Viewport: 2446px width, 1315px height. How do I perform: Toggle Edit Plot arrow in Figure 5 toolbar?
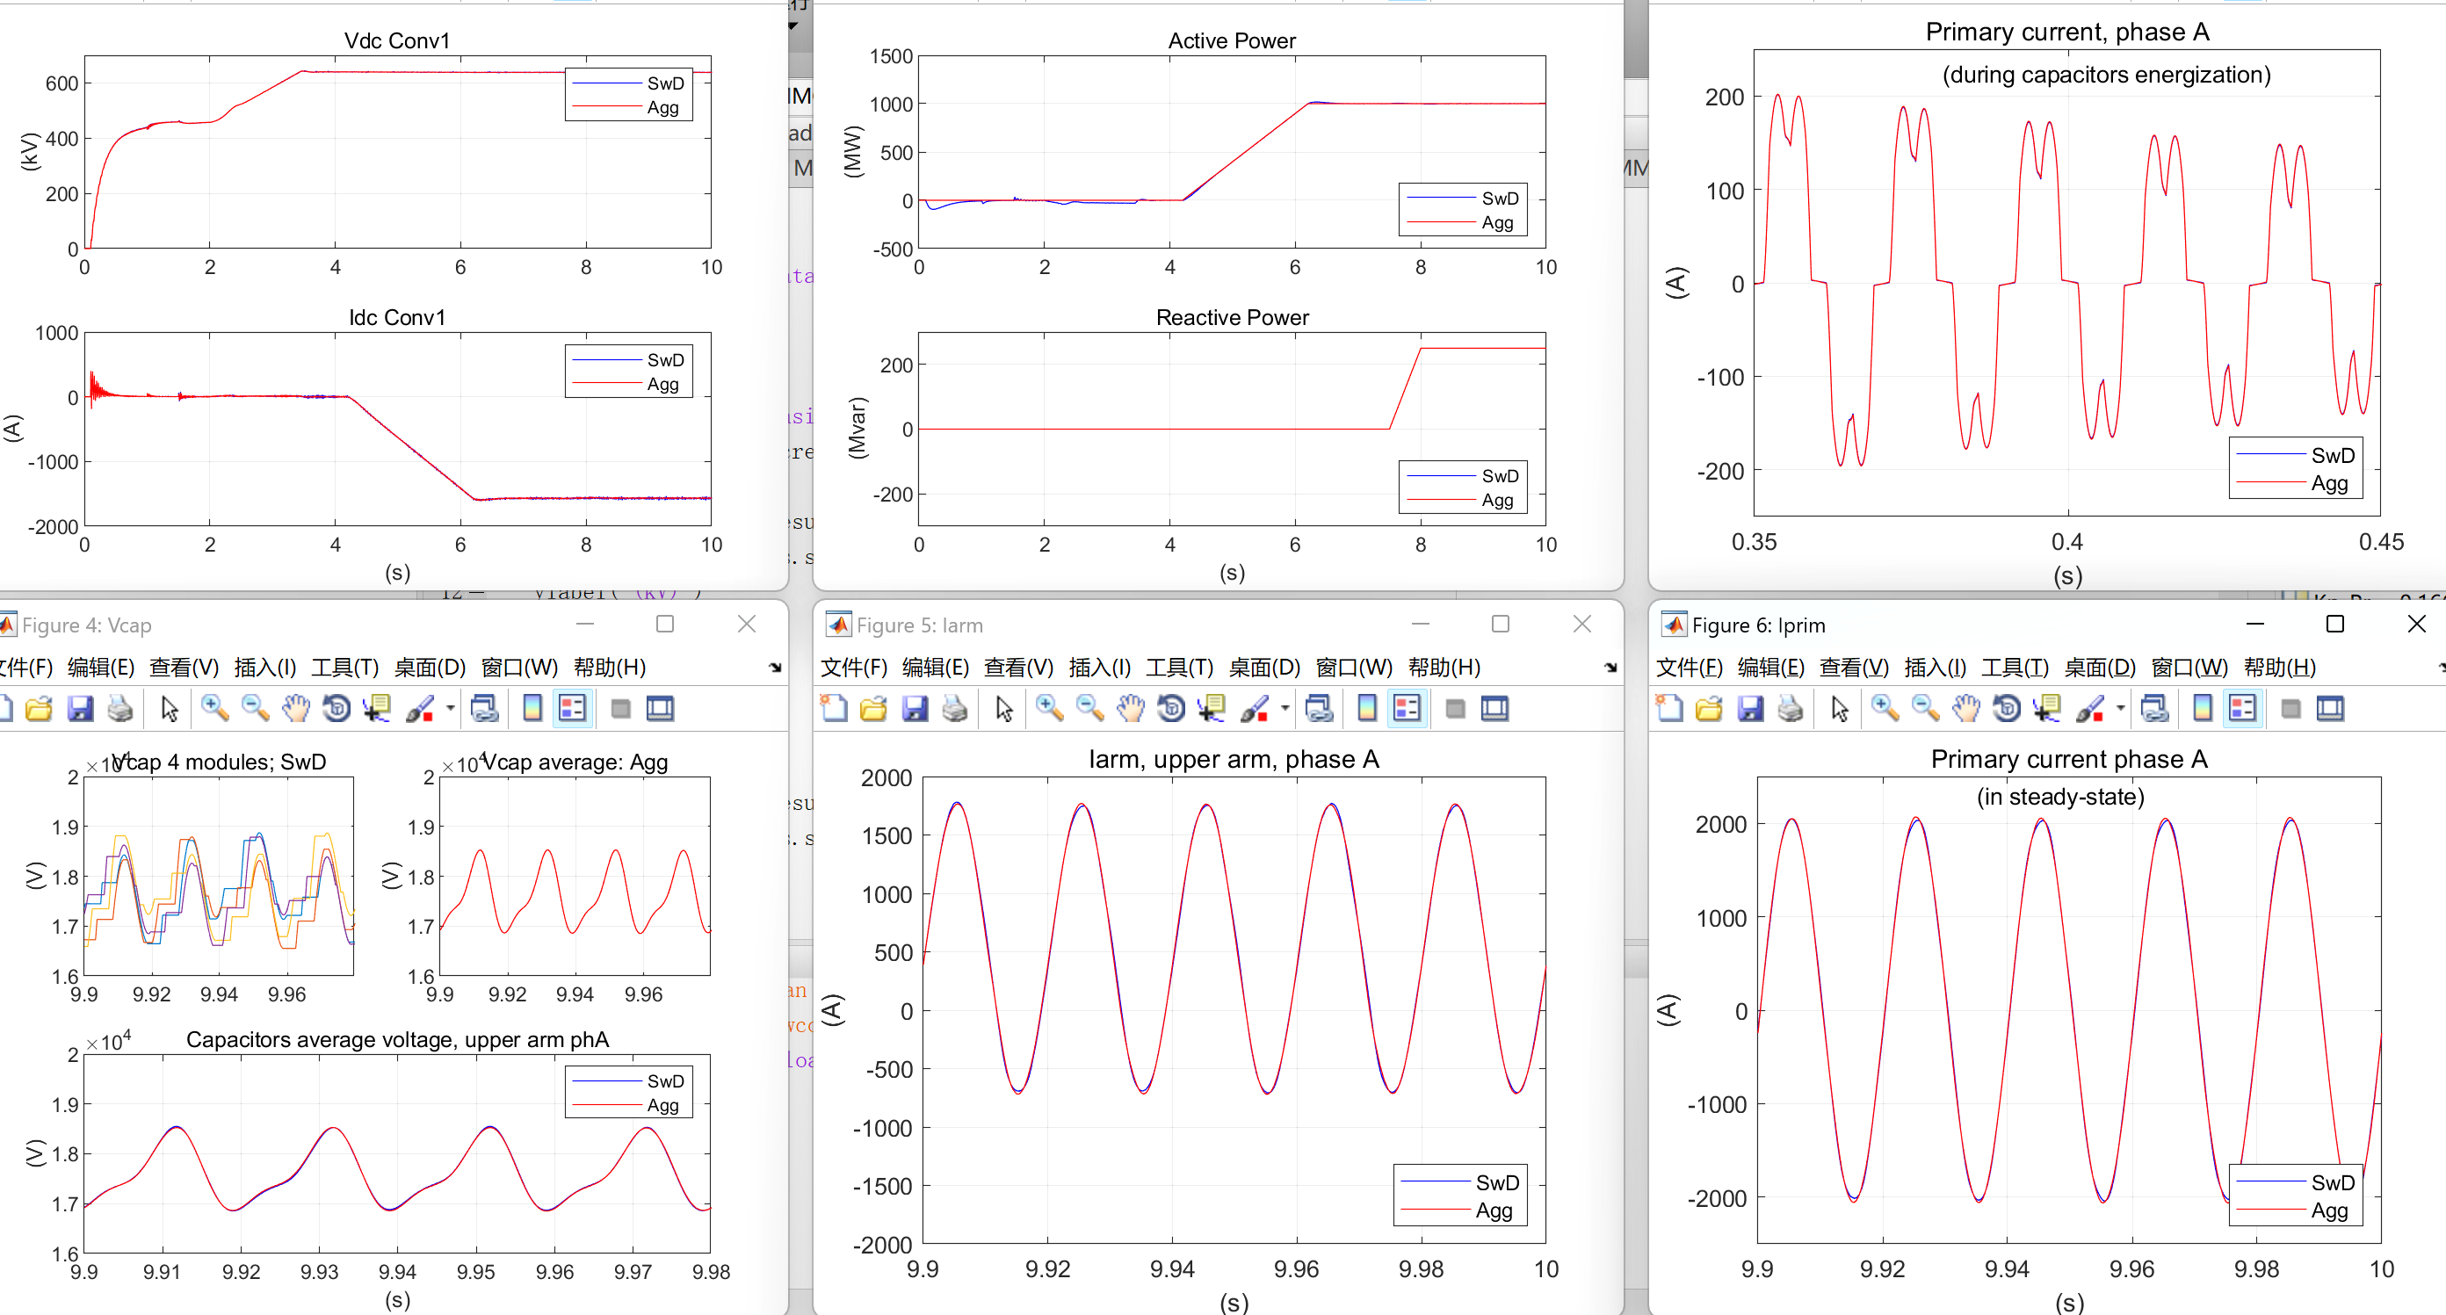[1003, 708]
